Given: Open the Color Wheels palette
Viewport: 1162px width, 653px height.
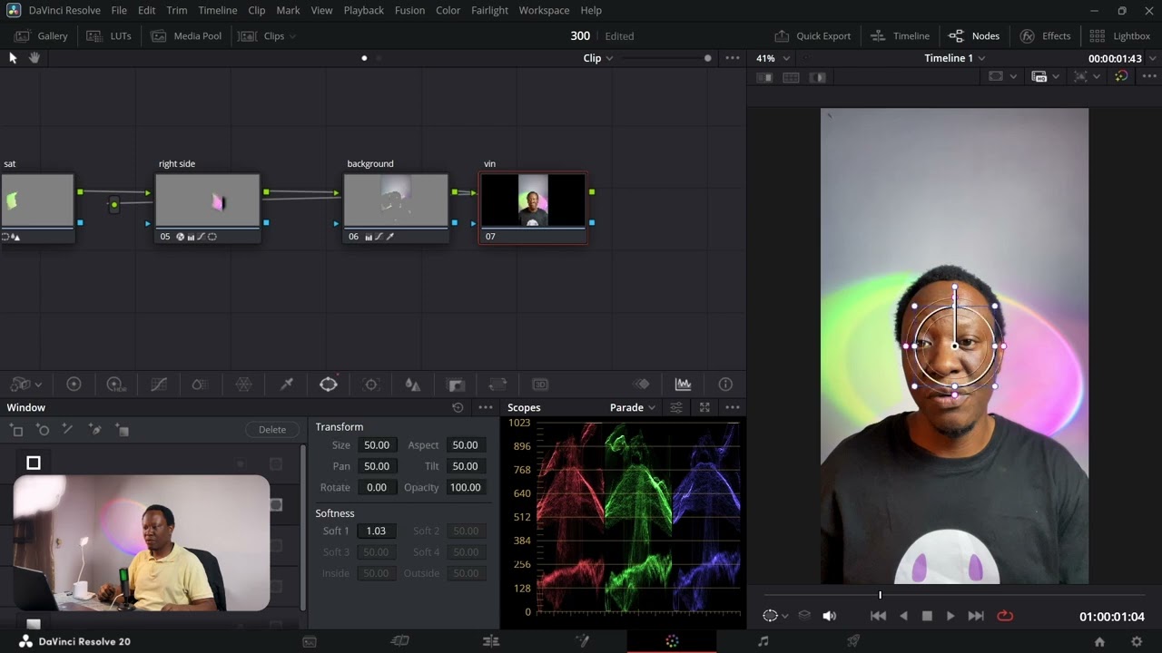Looking at the screenshot, I should tap(74, 385).
